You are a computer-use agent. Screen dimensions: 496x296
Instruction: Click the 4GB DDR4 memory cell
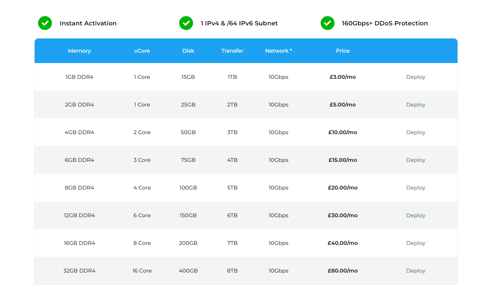(x=80, y=132)
